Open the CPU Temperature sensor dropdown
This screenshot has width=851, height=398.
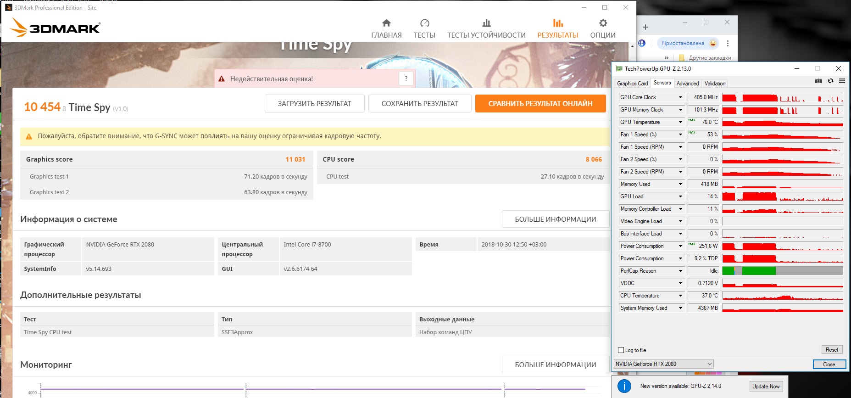coord(681,296)
